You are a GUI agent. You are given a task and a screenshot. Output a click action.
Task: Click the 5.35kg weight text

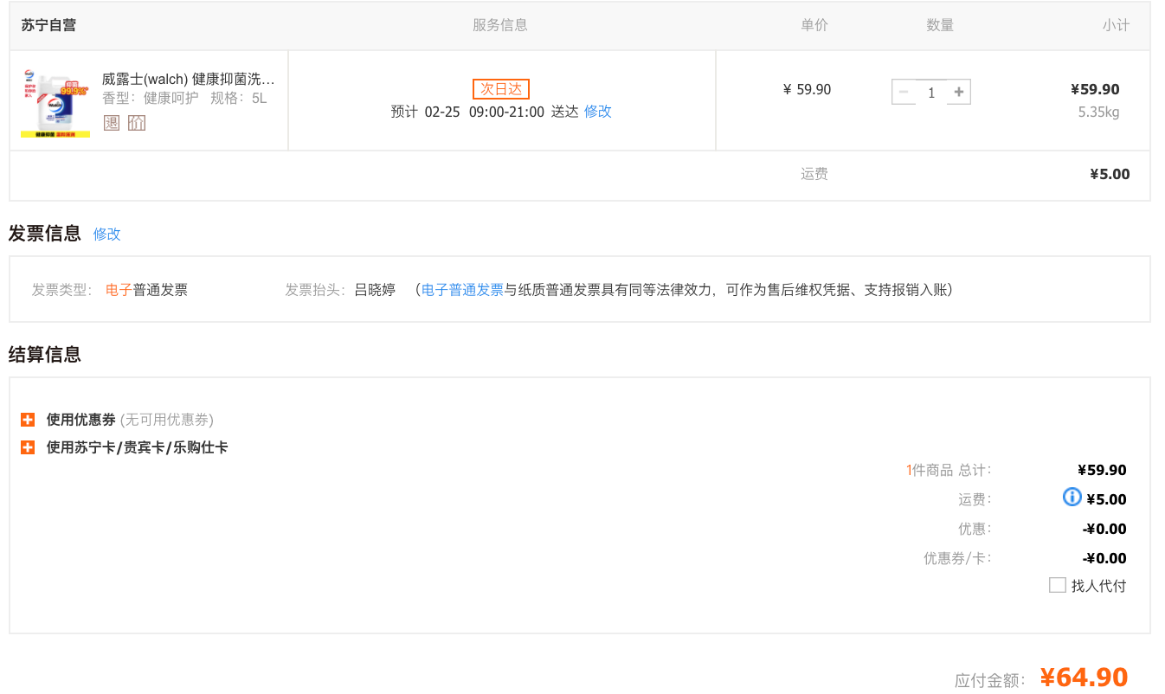[x=1098, y=112]
